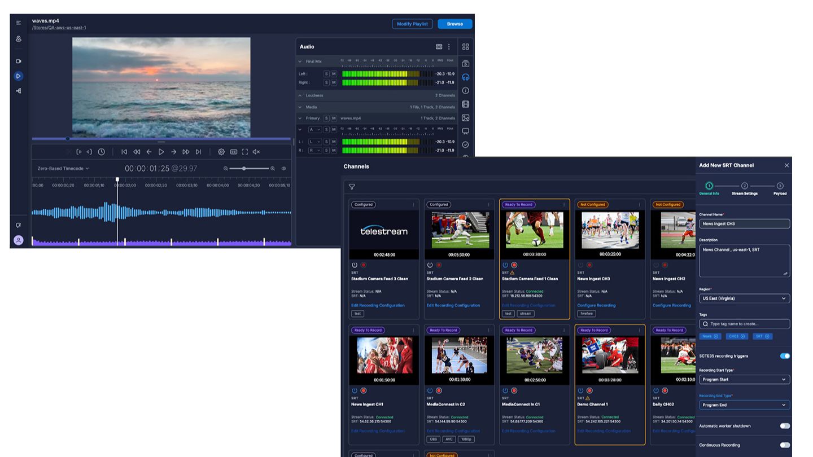Open the grid layout panel icon
The image size is (813, 457).
[x=466, y=47]
